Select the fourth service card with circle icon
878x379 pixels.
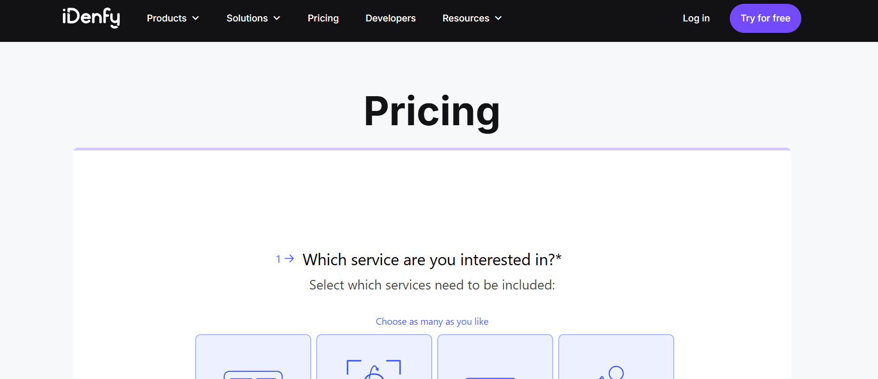coord(616,357)
